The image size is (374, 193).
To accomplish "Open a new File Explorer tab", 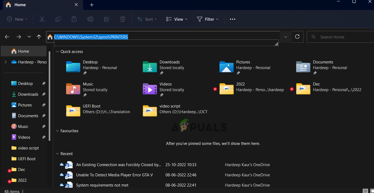I will point(92,5).
